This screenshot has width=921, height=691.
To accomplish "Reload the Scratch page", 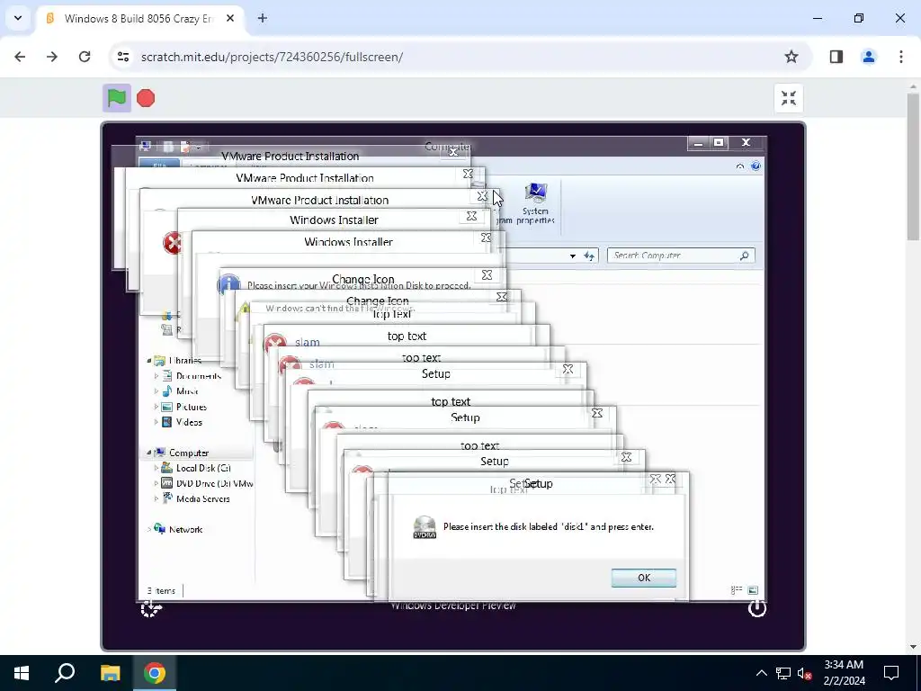I will pyautogui.click(x=85, y=57).
